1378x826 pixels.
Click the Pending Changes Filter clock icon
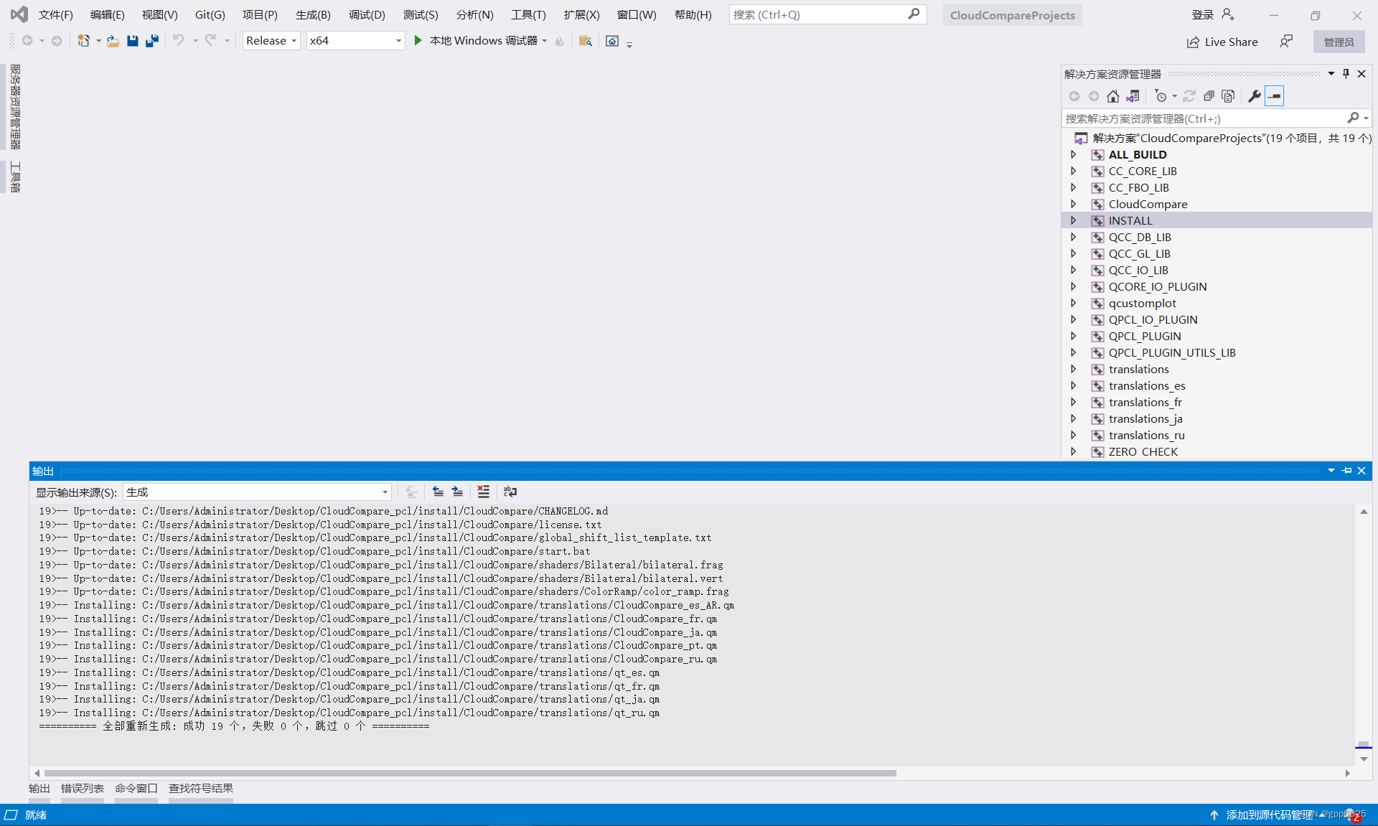(1161, 96)
